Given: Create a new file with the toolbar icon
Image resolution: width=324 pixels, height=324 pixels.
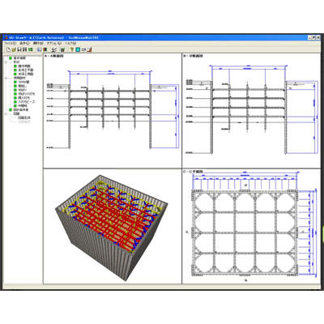Looking at the screenshot, I should point(8,49).
